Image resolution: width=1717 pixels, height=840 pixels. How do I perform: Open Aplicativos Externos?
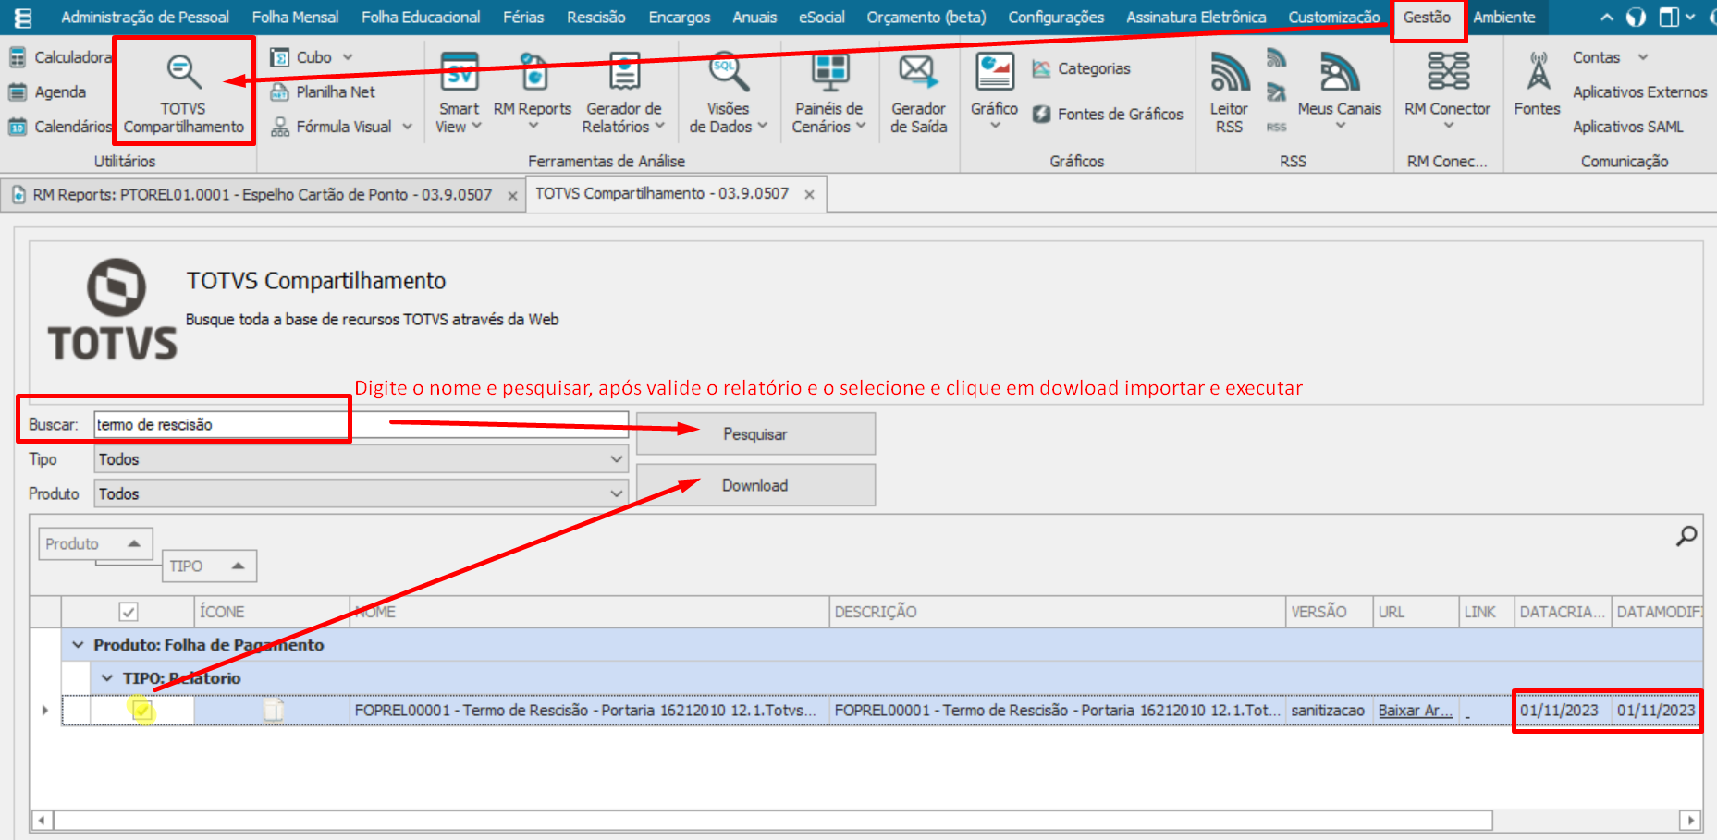coord(1639,91)
